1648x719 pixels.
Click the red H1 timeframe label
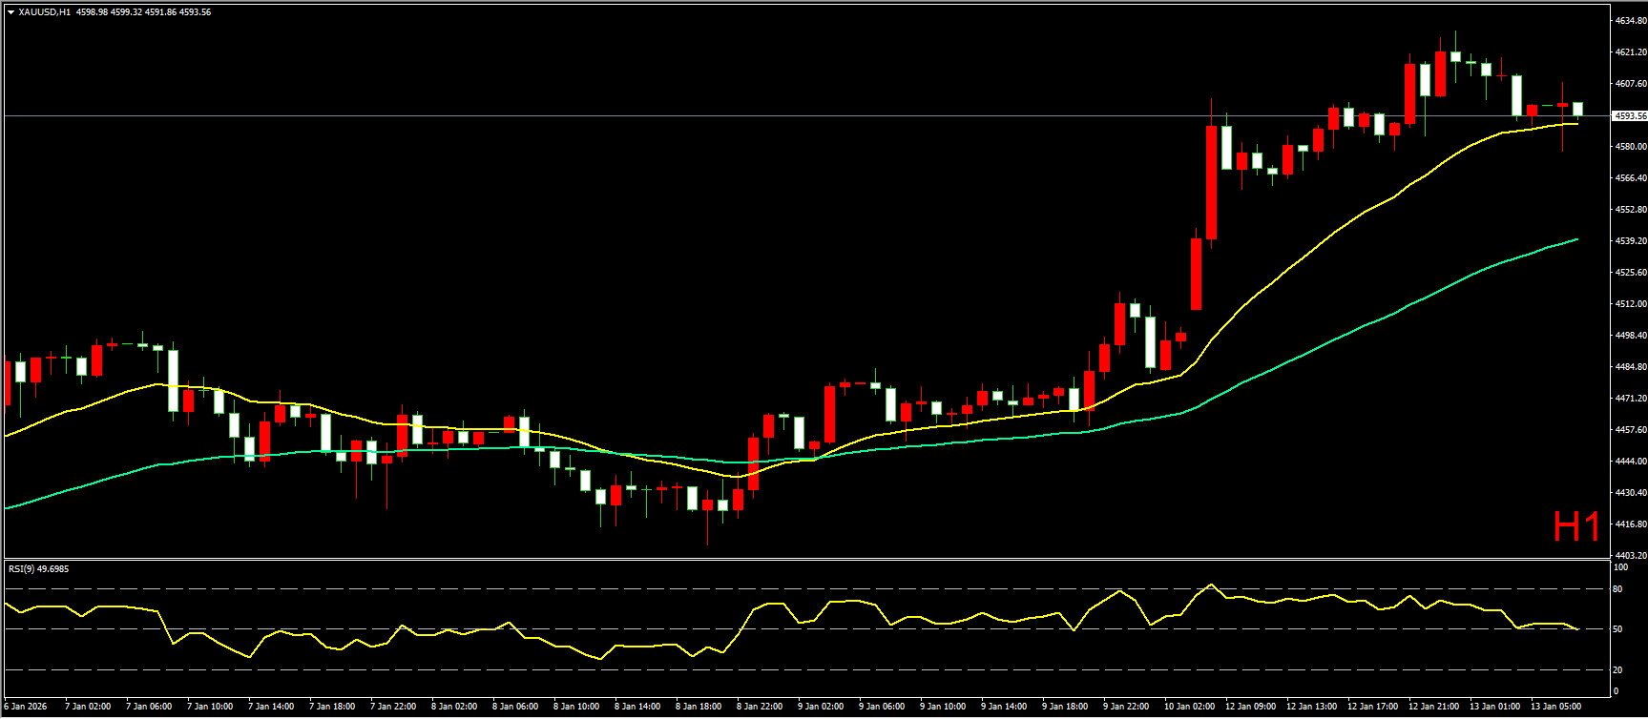[1575, 527]
